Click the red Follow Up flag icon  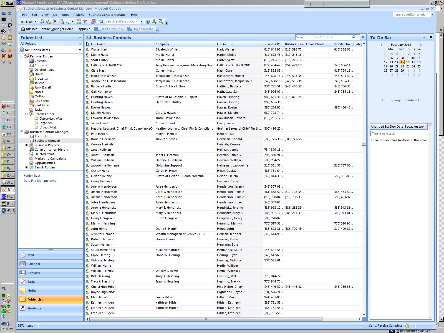[85, 22]
